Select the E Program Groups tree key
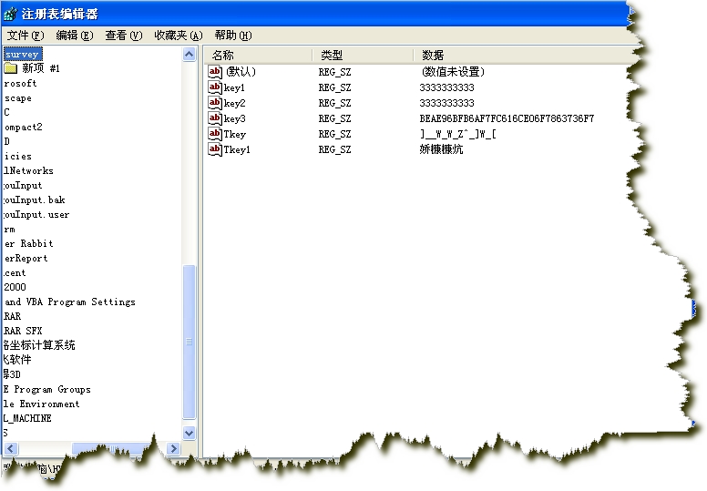The width and height of the screenshot is (707, 491). tap(47, 389)
